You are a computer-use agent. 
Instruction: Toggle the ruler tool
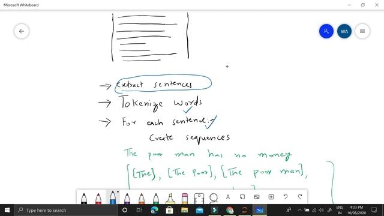tap(199, 198)
